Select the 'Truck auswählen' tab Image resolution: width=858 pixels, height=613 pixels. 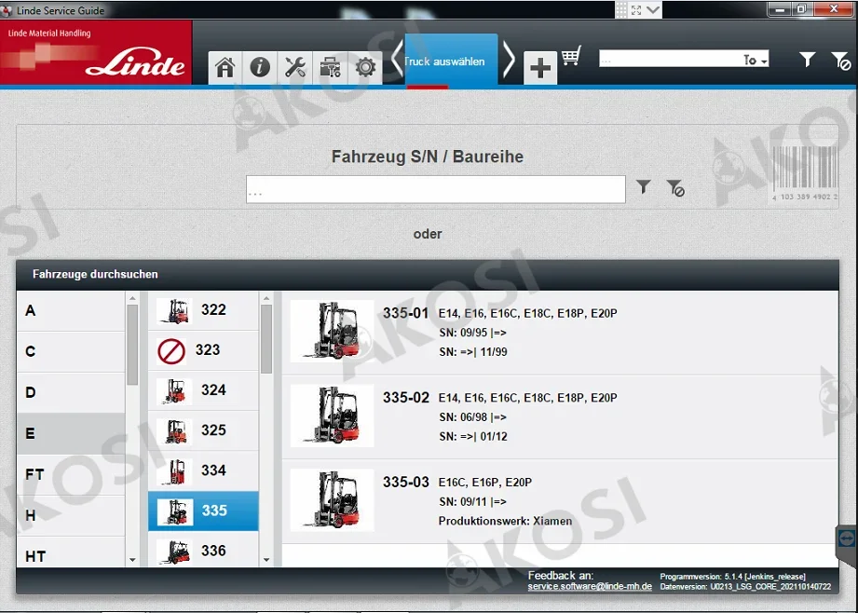tap(451, 61)
